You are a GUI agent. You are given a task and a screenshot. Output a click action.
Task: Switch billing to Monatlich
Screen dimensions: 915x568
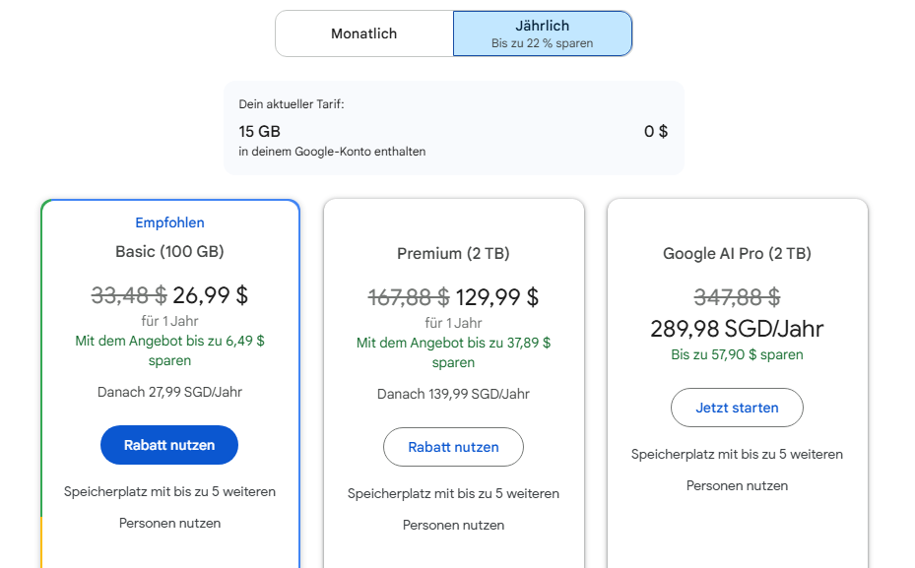363,33
